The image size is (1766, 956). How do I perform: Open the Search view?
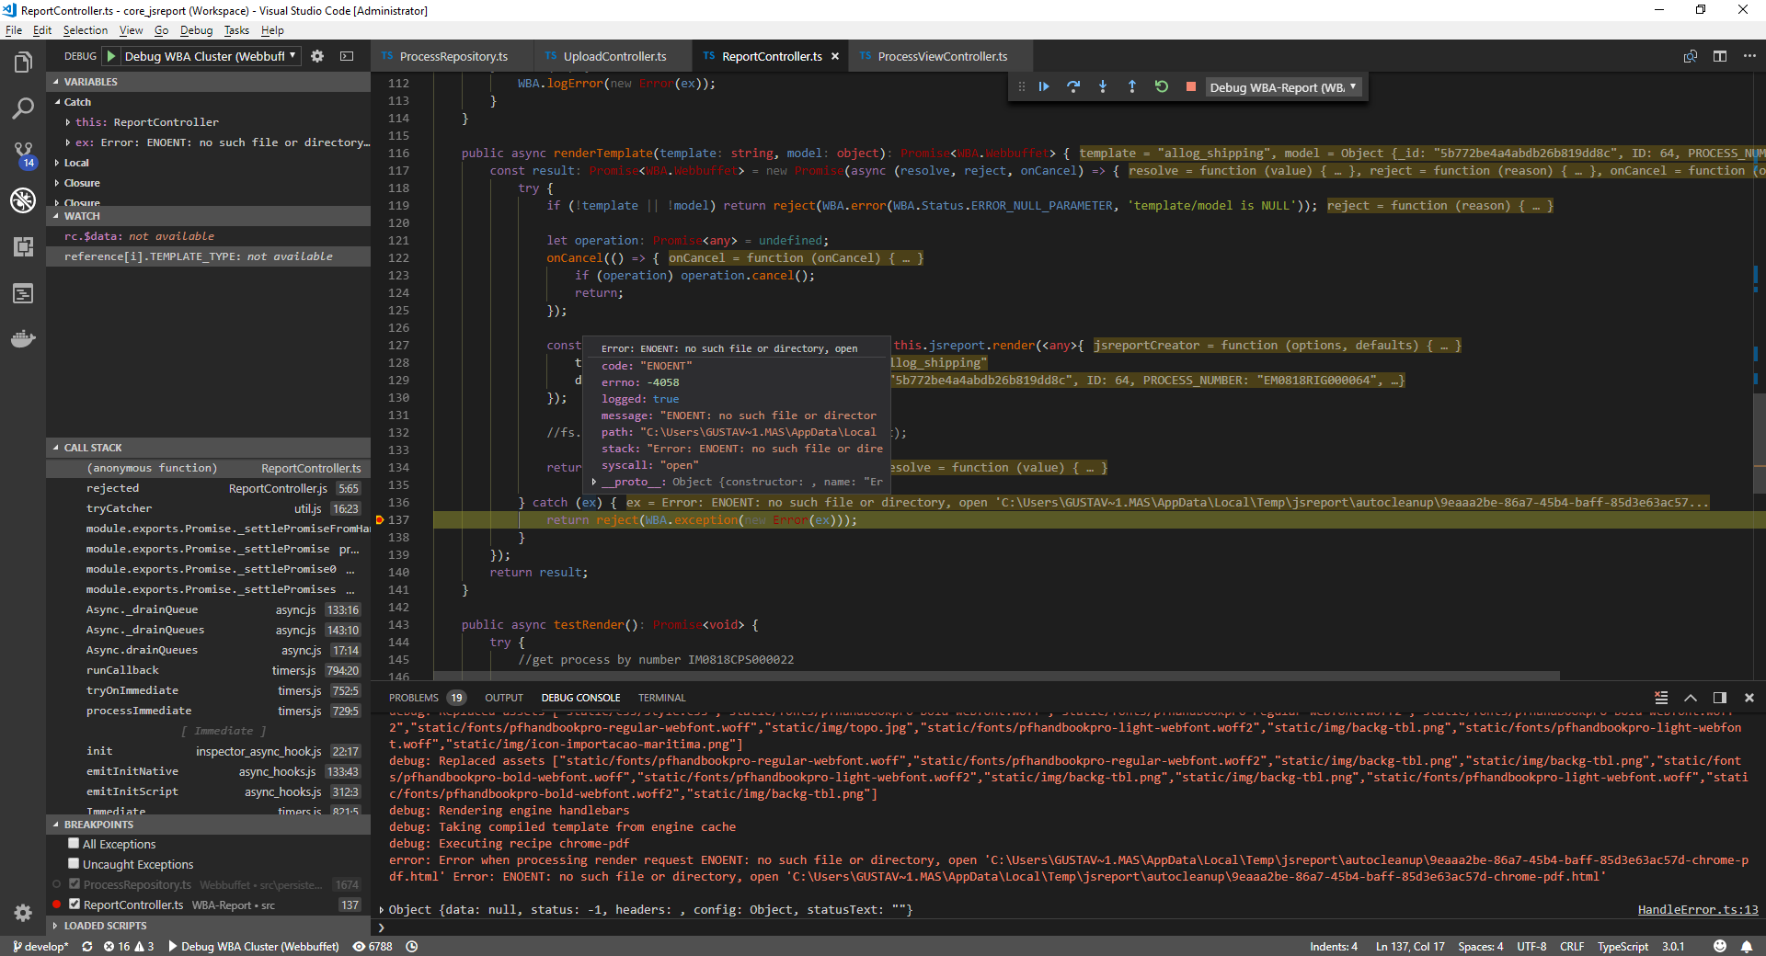pyautogui.click(x=23, y=108)
